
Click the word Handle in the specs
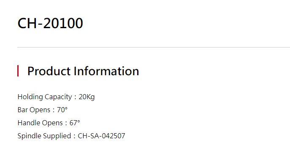[28, 123]
